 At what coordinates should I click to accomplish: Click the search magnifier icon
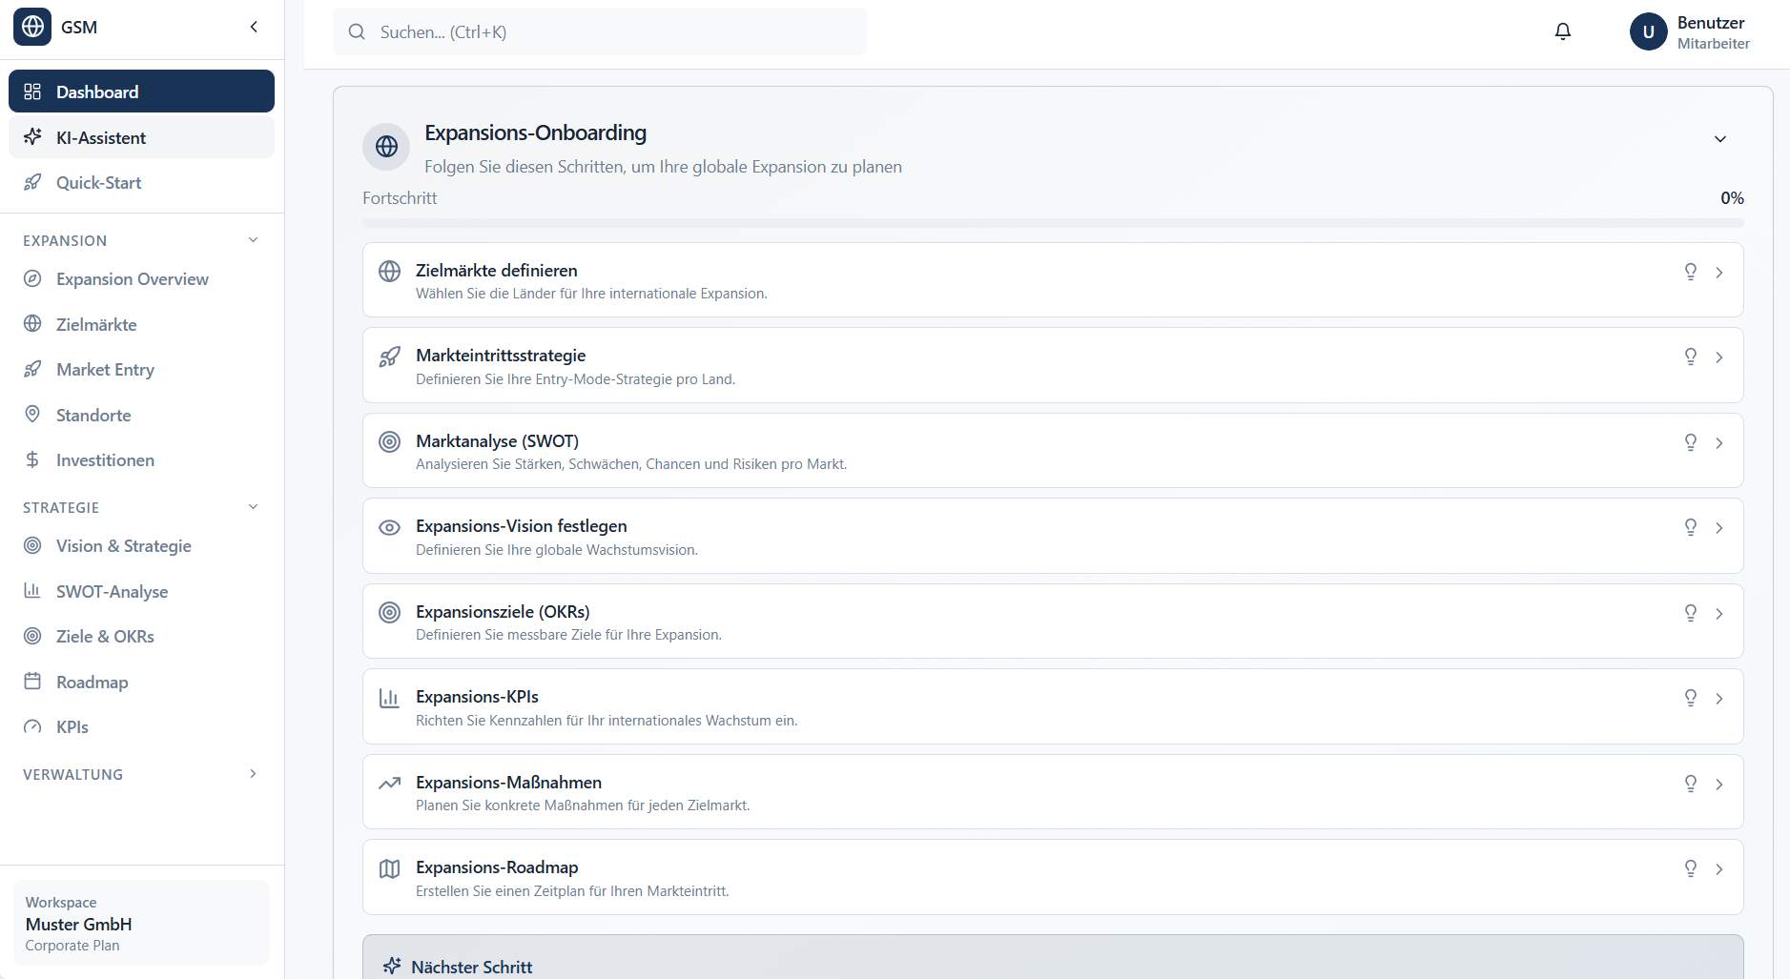357,31
